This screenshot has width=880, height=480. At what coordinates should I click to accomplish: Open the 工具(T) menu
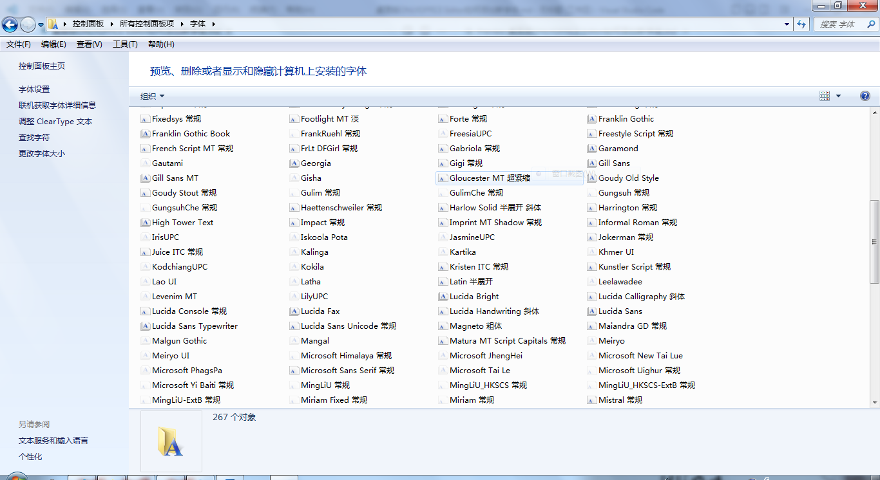point(125,44)
